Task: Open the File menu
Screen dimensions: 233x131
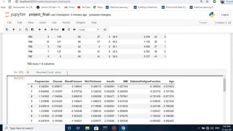Action: point(9,23)
